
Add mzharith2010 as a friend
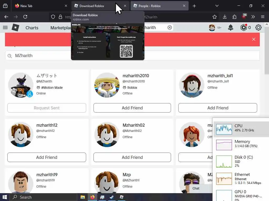[x=132, y=108]
